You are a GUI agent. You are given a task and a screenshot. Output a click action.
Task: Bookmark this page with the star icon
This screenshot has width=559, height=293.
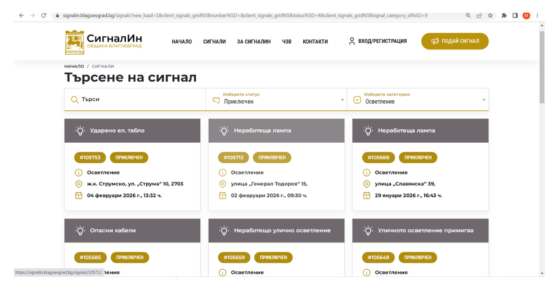pos(490,15)
